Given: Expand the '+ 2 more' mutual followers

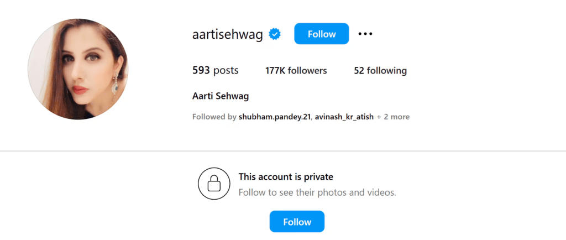Looking at the screenshot, I should (393, 117).
